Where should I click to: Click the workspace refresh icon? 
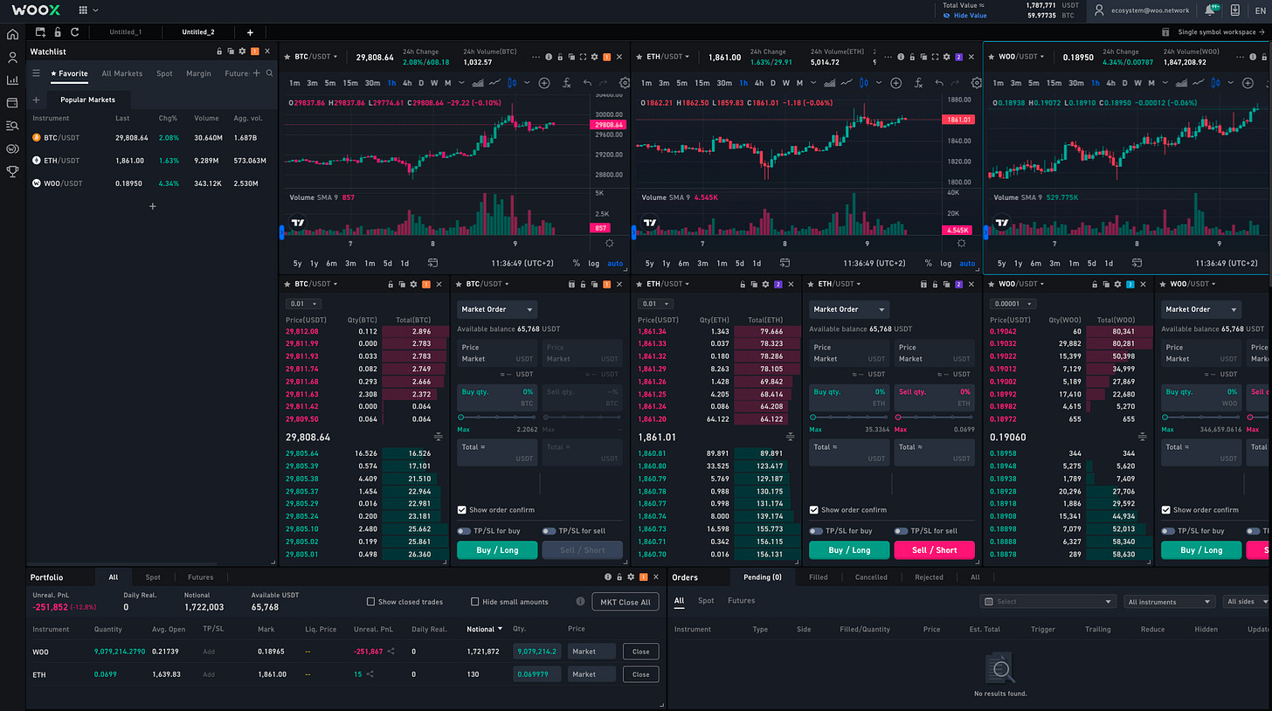(75, 32)
